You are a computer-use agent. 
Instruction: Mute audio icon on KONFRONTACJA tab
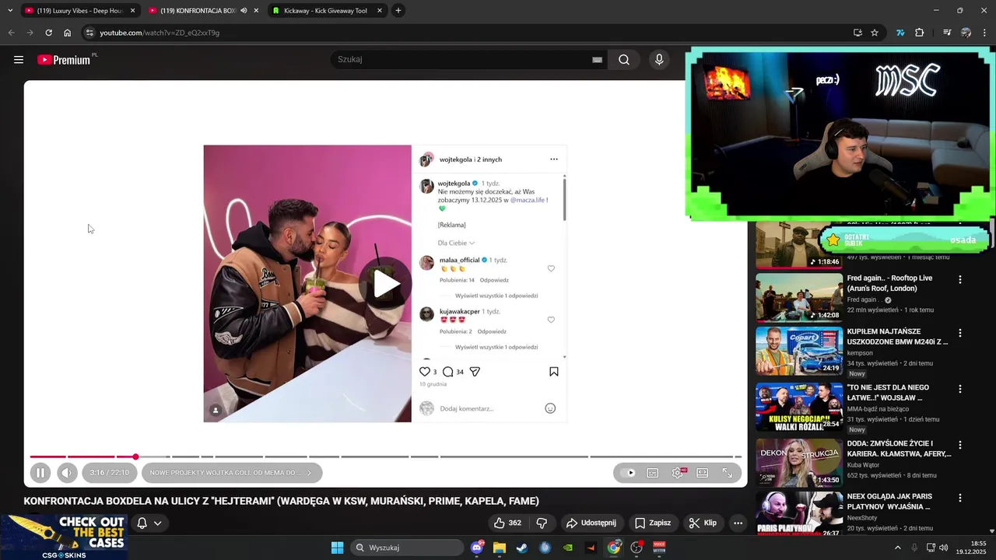(x=244, y=11)
